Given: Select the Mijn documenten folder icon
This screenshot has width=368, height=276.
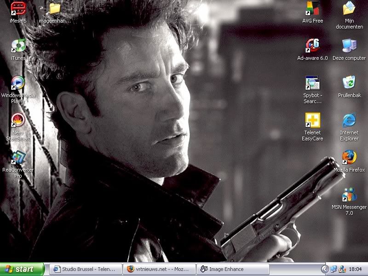Looking at the screenshot, I should click(x=349, y=8).
